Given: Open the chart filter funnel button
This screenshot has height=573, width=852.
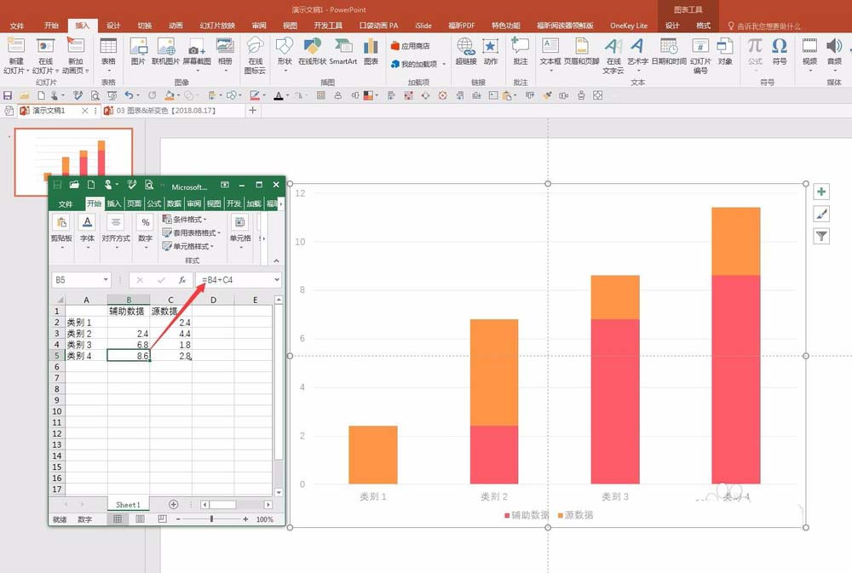Looking at the screenshot, I should [821, 236].
